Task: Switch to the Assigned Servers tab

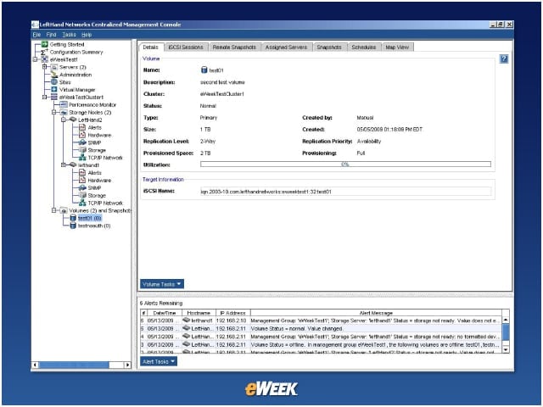Action: (x=286, y=47)
